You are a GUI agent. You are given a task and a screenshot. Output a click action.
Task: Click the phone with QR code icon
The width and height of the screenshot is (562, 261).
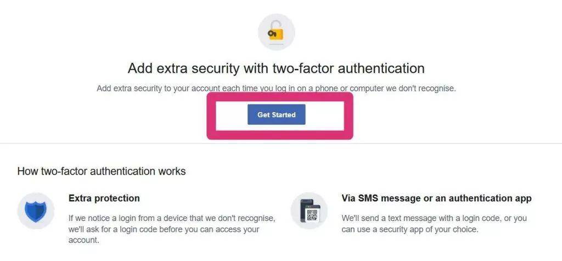309,211
